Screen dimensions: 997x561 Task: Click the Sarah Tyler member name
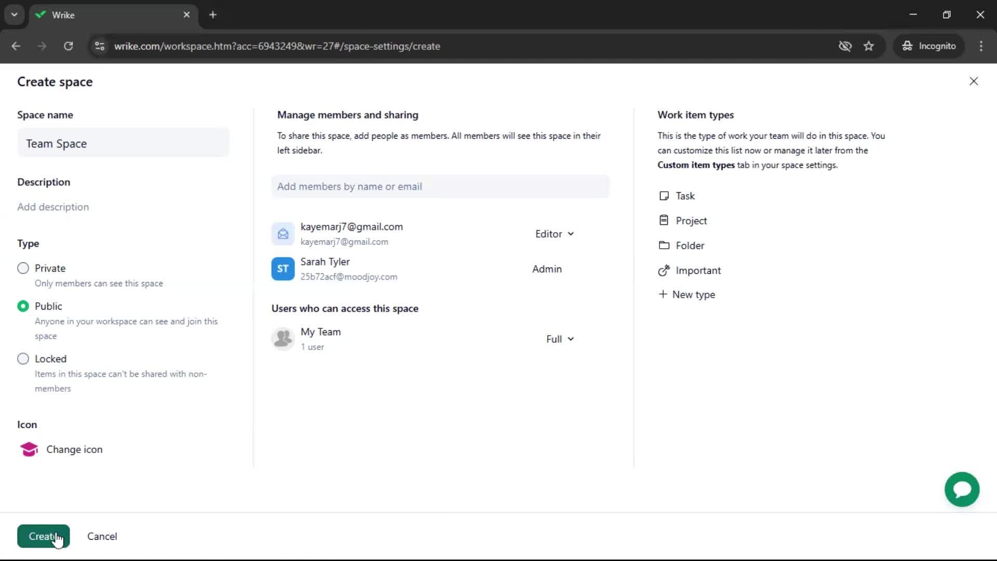pyautogui.click(x=325, y=262)
